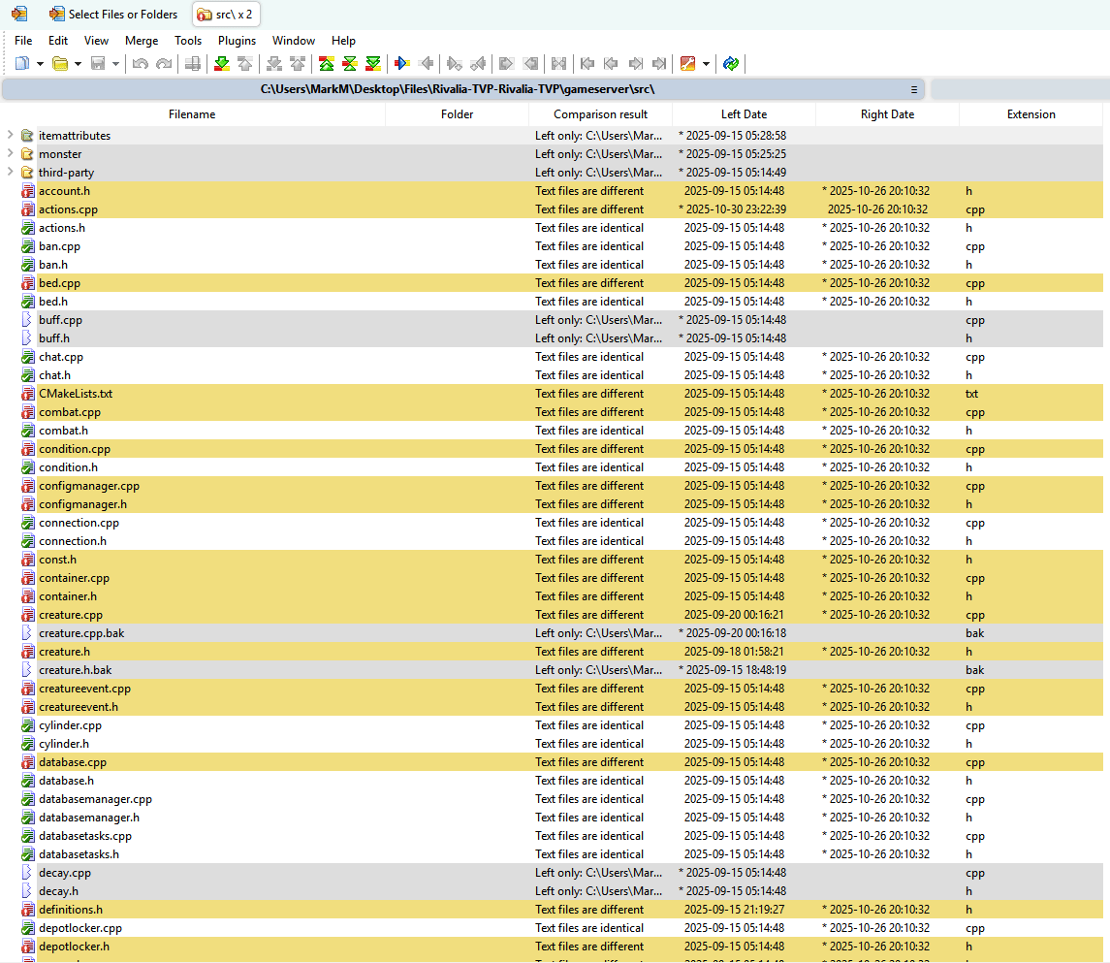Select the bed.cpp file row
Image resolution: width=1110 pixels, height=963 pixels.
click(552, 282)
